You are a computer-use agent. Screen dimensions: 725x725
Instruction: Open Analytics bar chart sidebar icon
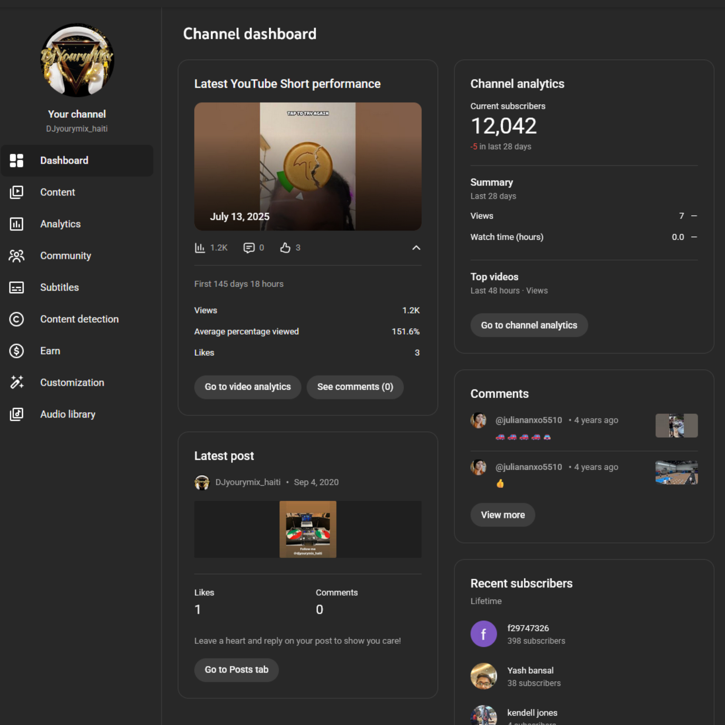coord(16,224)
